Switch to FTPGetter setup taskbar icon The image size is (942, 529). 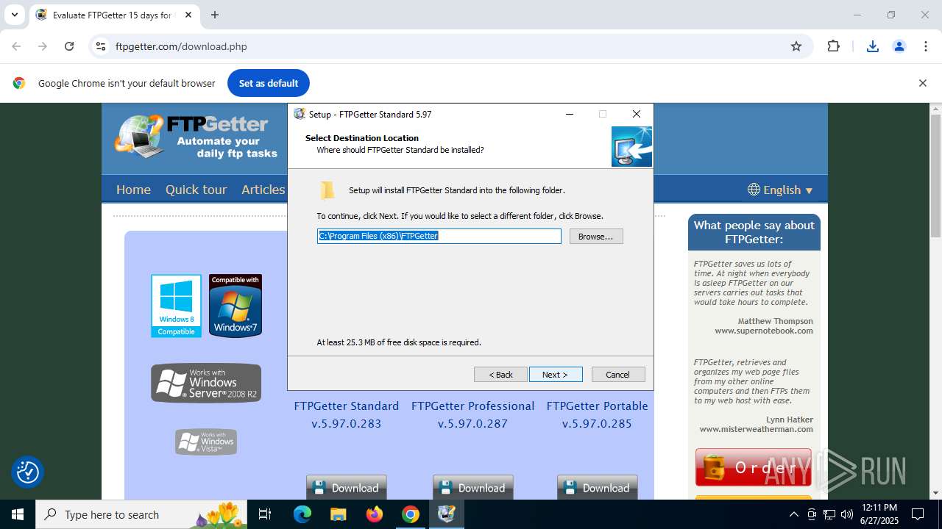coord(447,514)
